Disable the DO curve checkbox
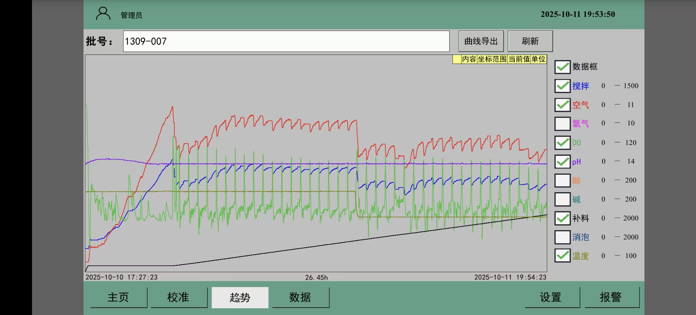Image resolution: width=696 pixels, height=315 pixels. (x=562, y=142)
